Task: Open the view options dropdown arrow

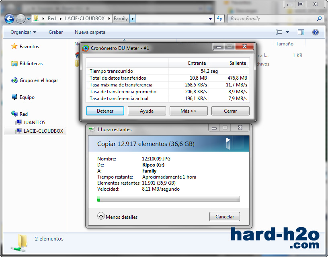Action: [287, 32]
